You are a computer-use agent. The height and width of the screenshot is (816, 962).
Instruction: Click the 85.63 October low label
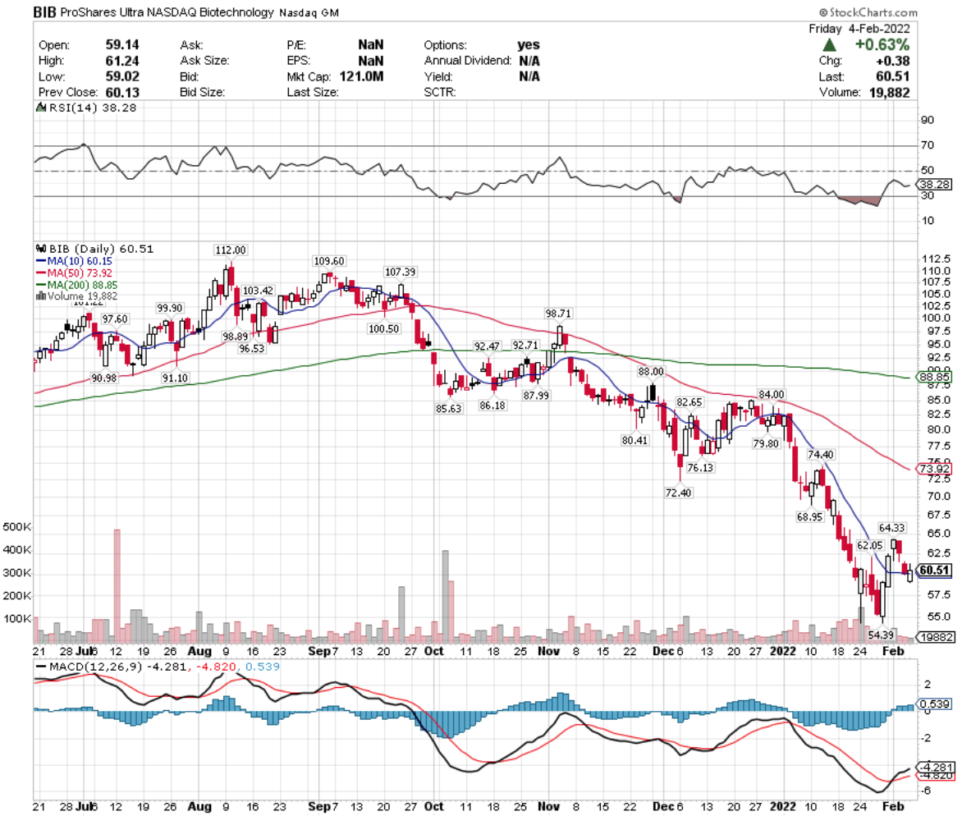pos(448,409)
